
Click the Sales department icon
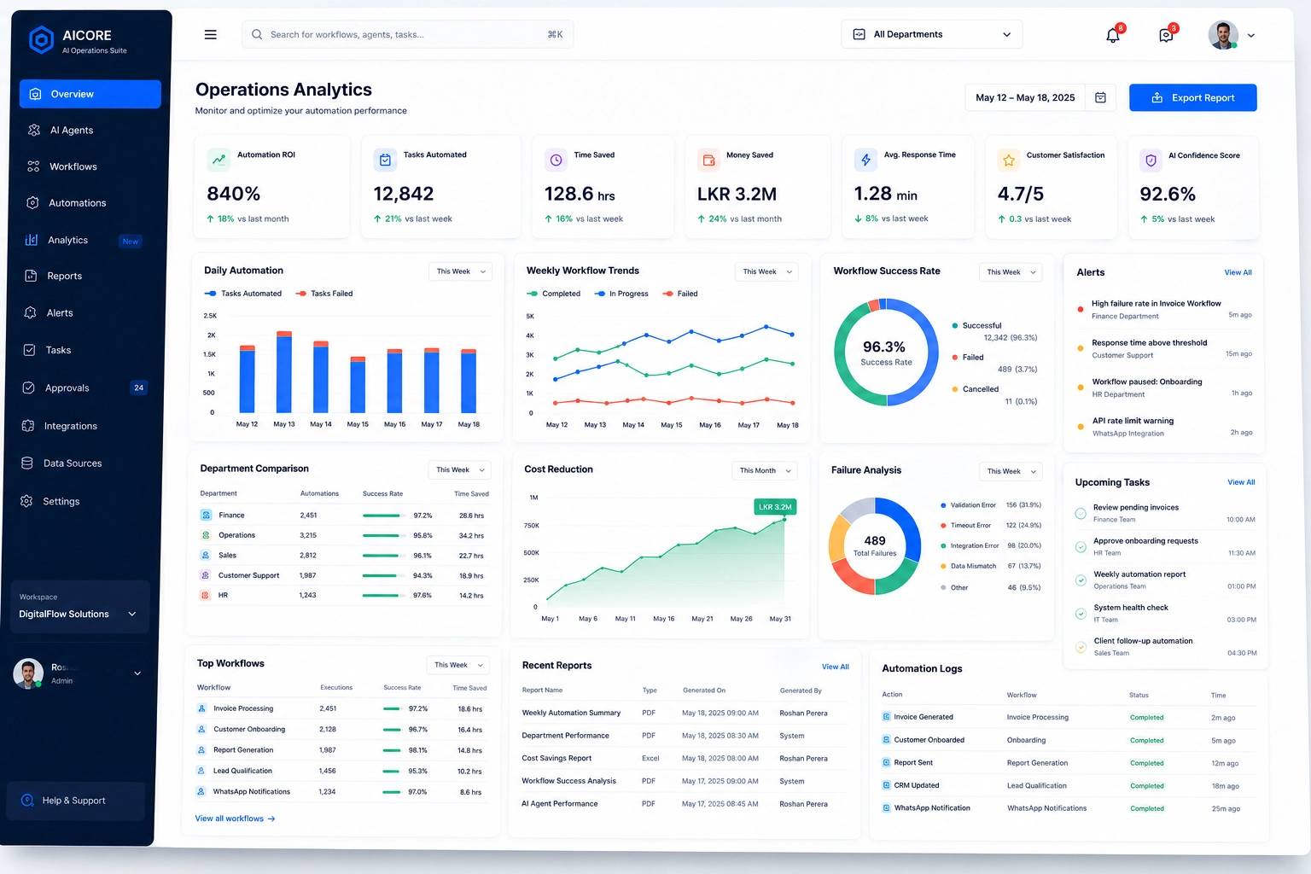[x=206, y=555]
